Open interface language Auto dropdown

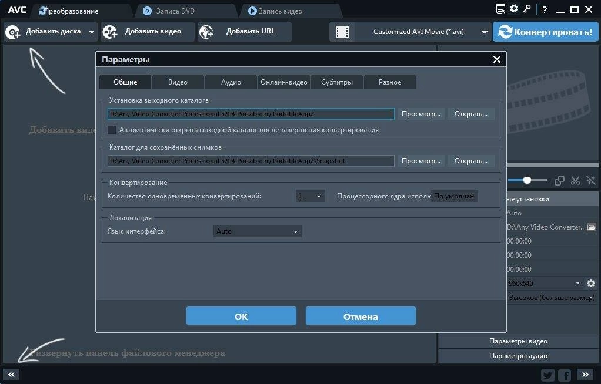click(x=257, y=231)
